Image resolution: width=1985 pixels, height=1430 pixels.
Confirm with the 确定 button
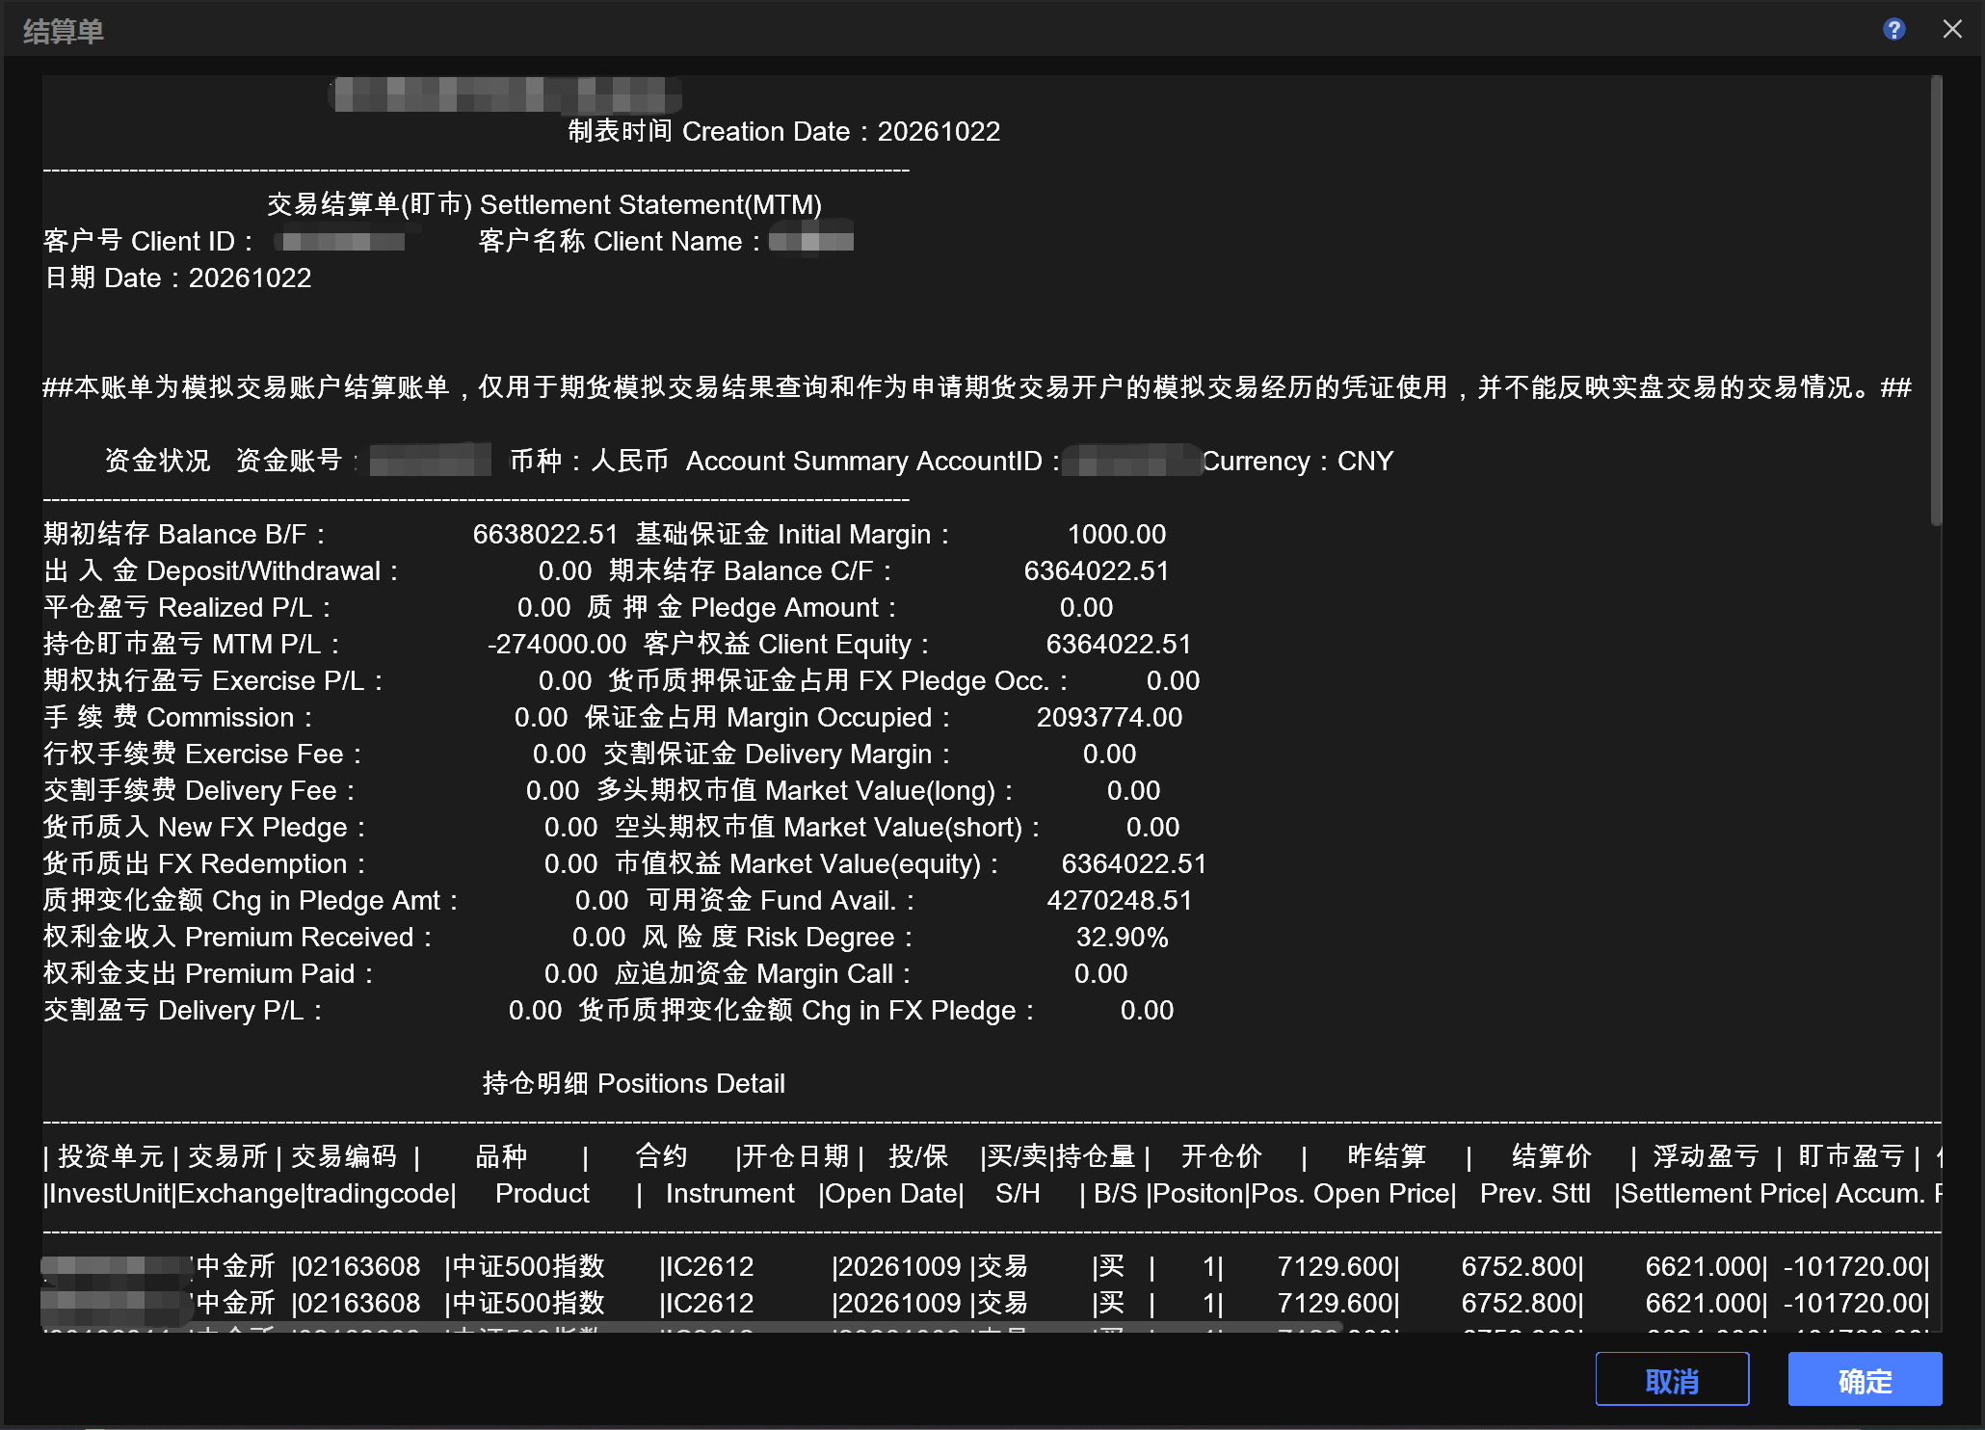pyautogui.click(x=1865, y=1379)
